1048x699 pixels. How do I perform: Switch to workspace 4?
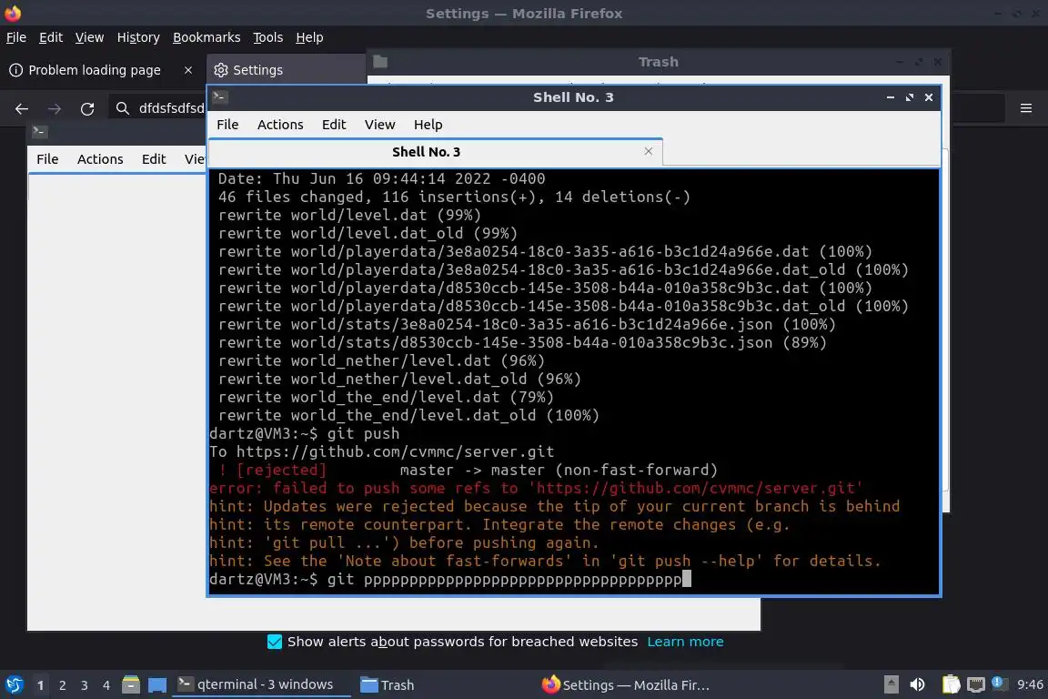click(106, 685)
